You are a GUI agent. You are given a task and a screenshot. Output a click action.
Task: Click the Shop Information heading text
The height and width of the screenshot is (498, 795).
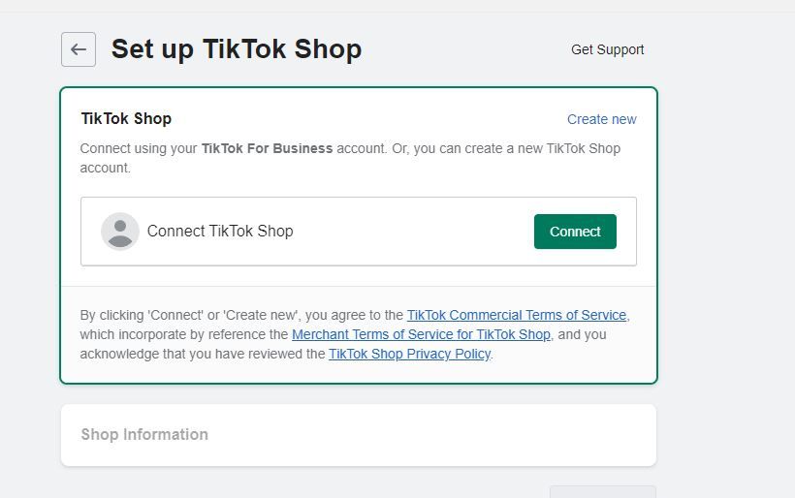tap(144, 435)
